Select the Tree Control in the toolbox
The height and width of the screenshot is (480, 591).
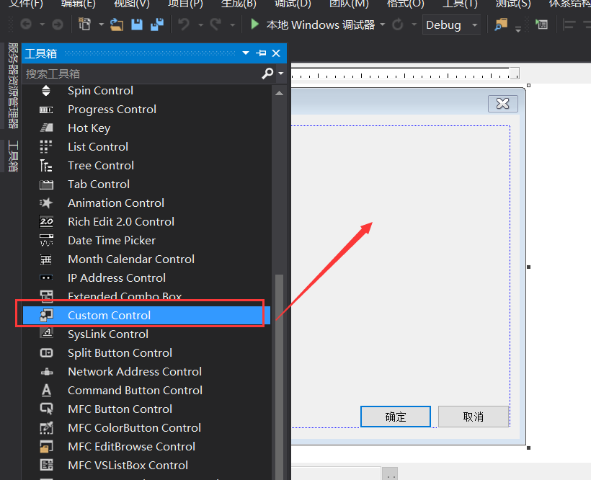pyautogui.click(x=100, y=165)
